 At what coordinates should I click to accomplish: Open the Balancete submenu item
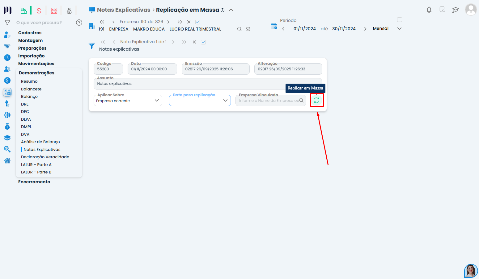tap(31, 89)
